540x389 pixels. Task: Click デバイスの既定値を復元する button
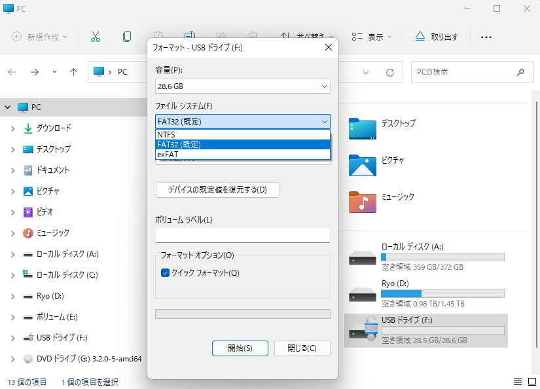(217, 190)
